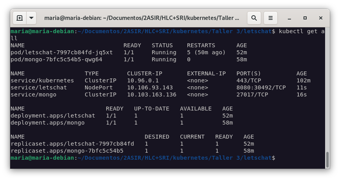Click the 8080:30492/TCP port text
340x180 pixels.
click(261, 87)
